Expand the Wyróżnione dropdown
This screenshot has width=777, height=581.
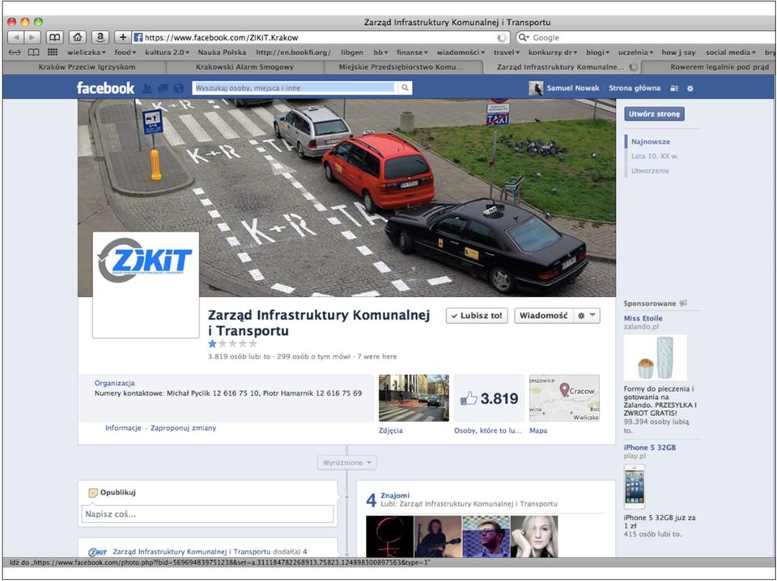(347, 463)
